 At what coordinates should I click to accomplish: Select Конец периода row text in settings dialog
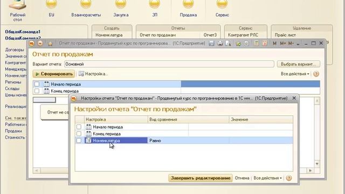[x=107, y=134]
